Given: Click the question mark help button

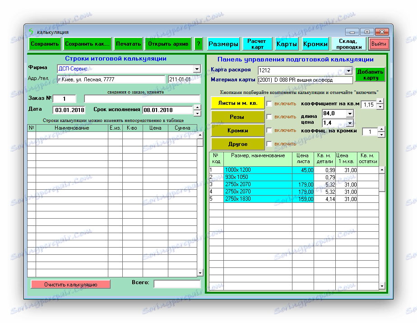Looking at the screenshot, I should coord(199,44).
